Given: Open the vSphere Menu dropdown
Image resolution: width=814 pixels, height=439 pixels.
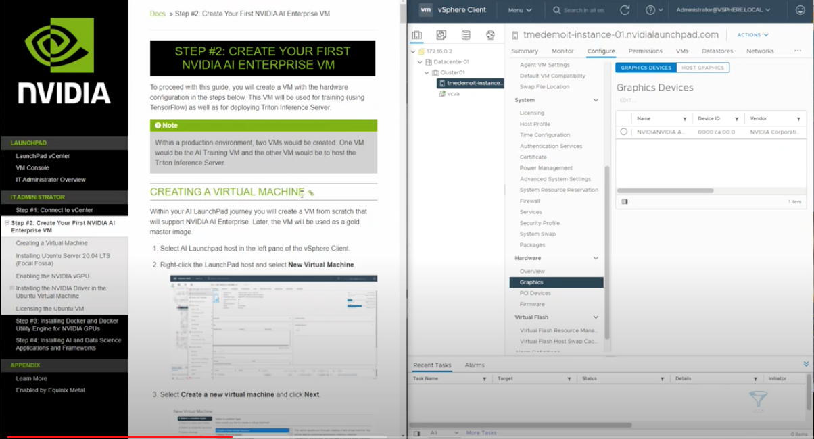Looking at the screenshot, I should click(x=519, y=10).
